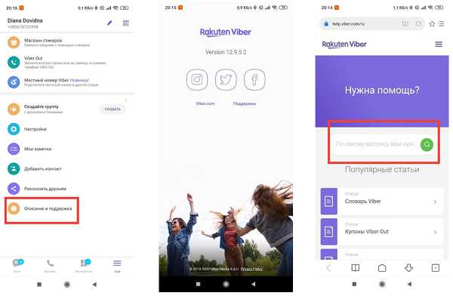The image size is (453, 302).
Task: Toggle browser reader mode icon
Action: [405, 23]
